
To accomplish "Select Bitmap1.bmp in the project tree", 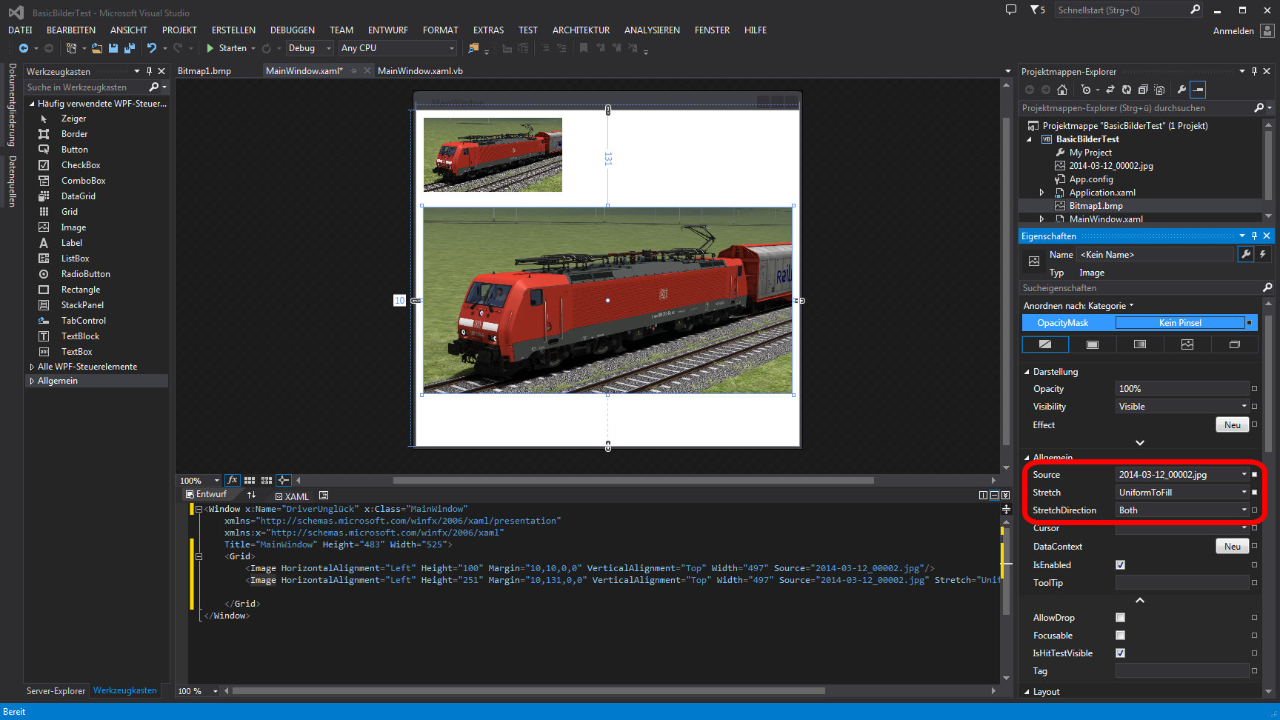I will (x=1096, y=206).
